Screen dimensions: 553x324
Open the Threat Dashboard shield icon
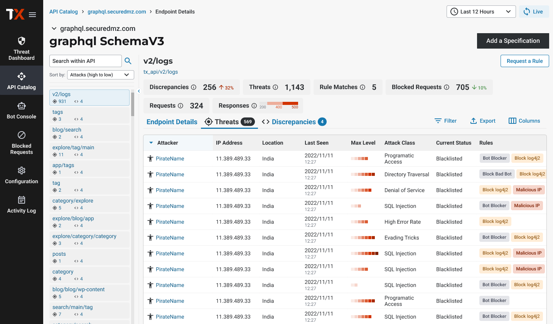(x=22, y=41)
